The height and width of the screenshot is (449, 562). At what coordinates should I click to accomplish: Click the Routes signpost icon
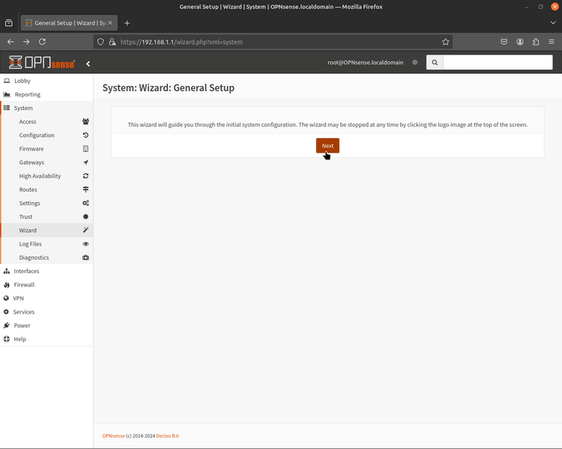pyautogui.click(x=85, y=189)
